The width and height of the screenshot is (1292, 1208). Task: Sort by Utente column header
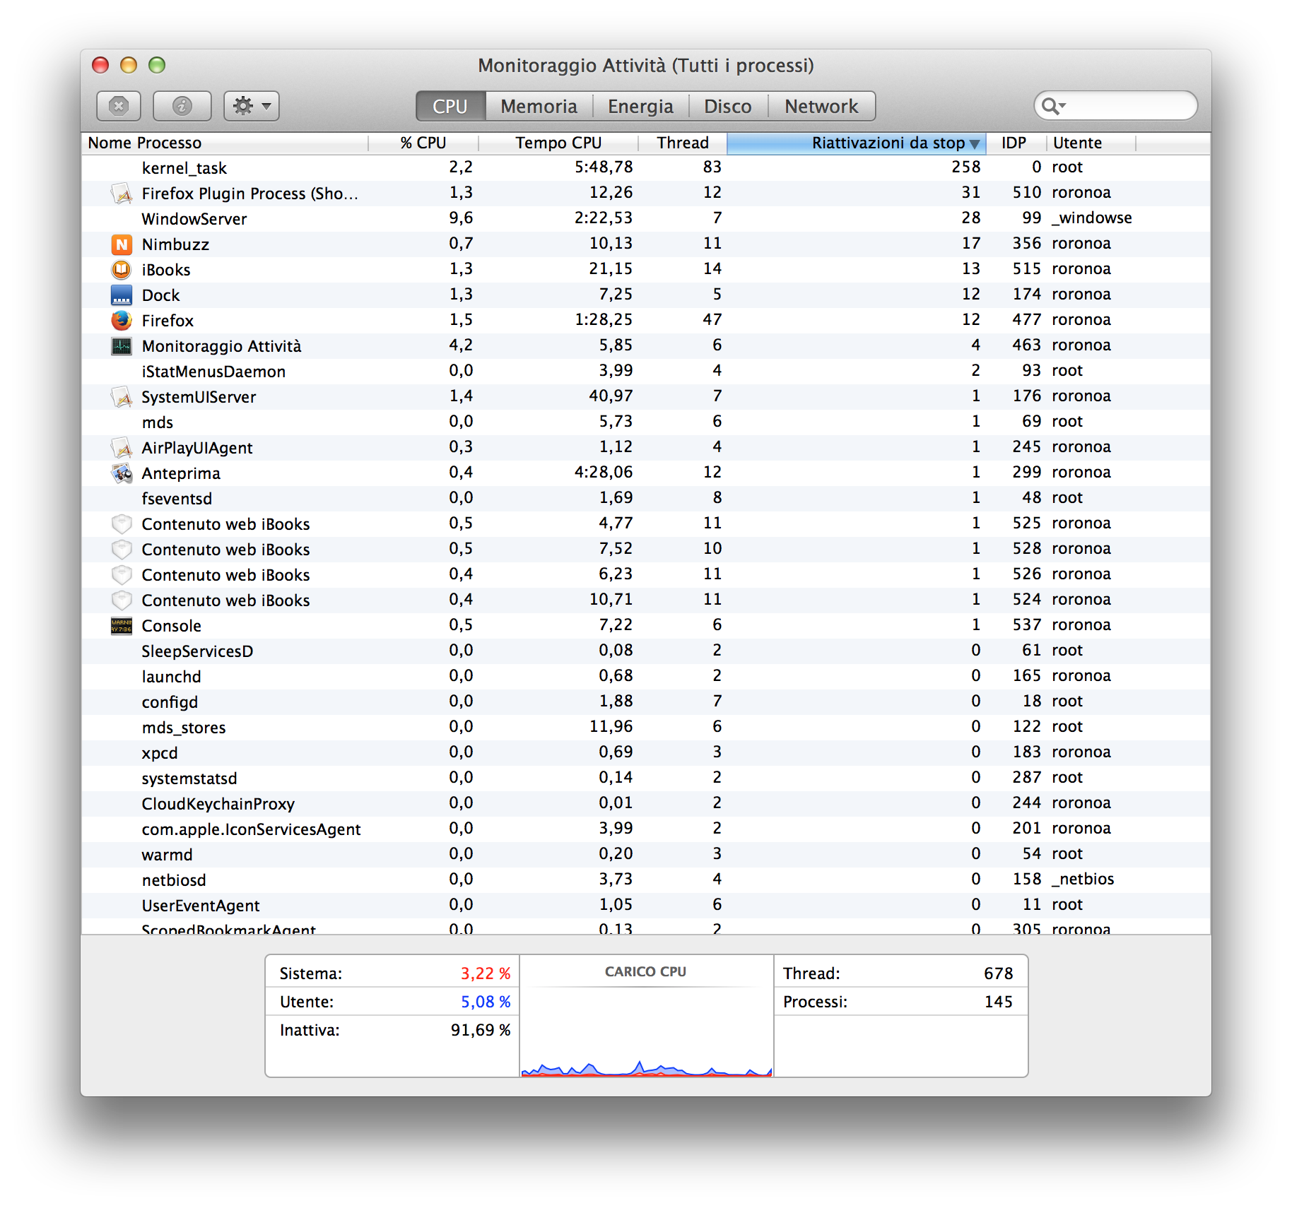coord(1091,143)
